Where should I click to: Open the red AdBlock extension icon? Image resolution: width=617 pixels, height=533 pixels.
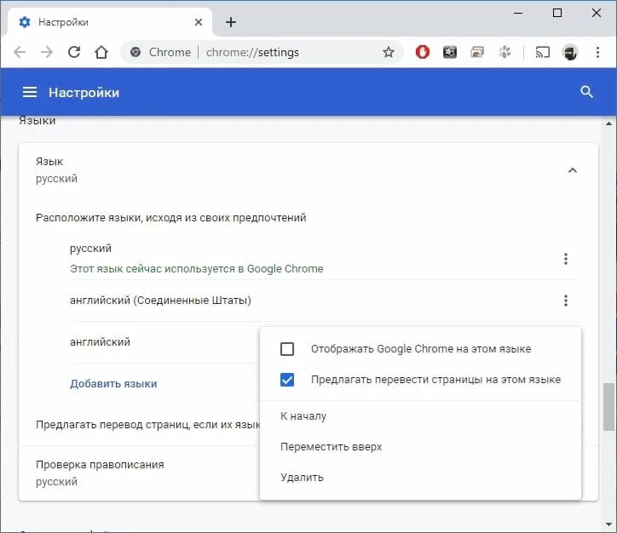(x=422, y=52)
